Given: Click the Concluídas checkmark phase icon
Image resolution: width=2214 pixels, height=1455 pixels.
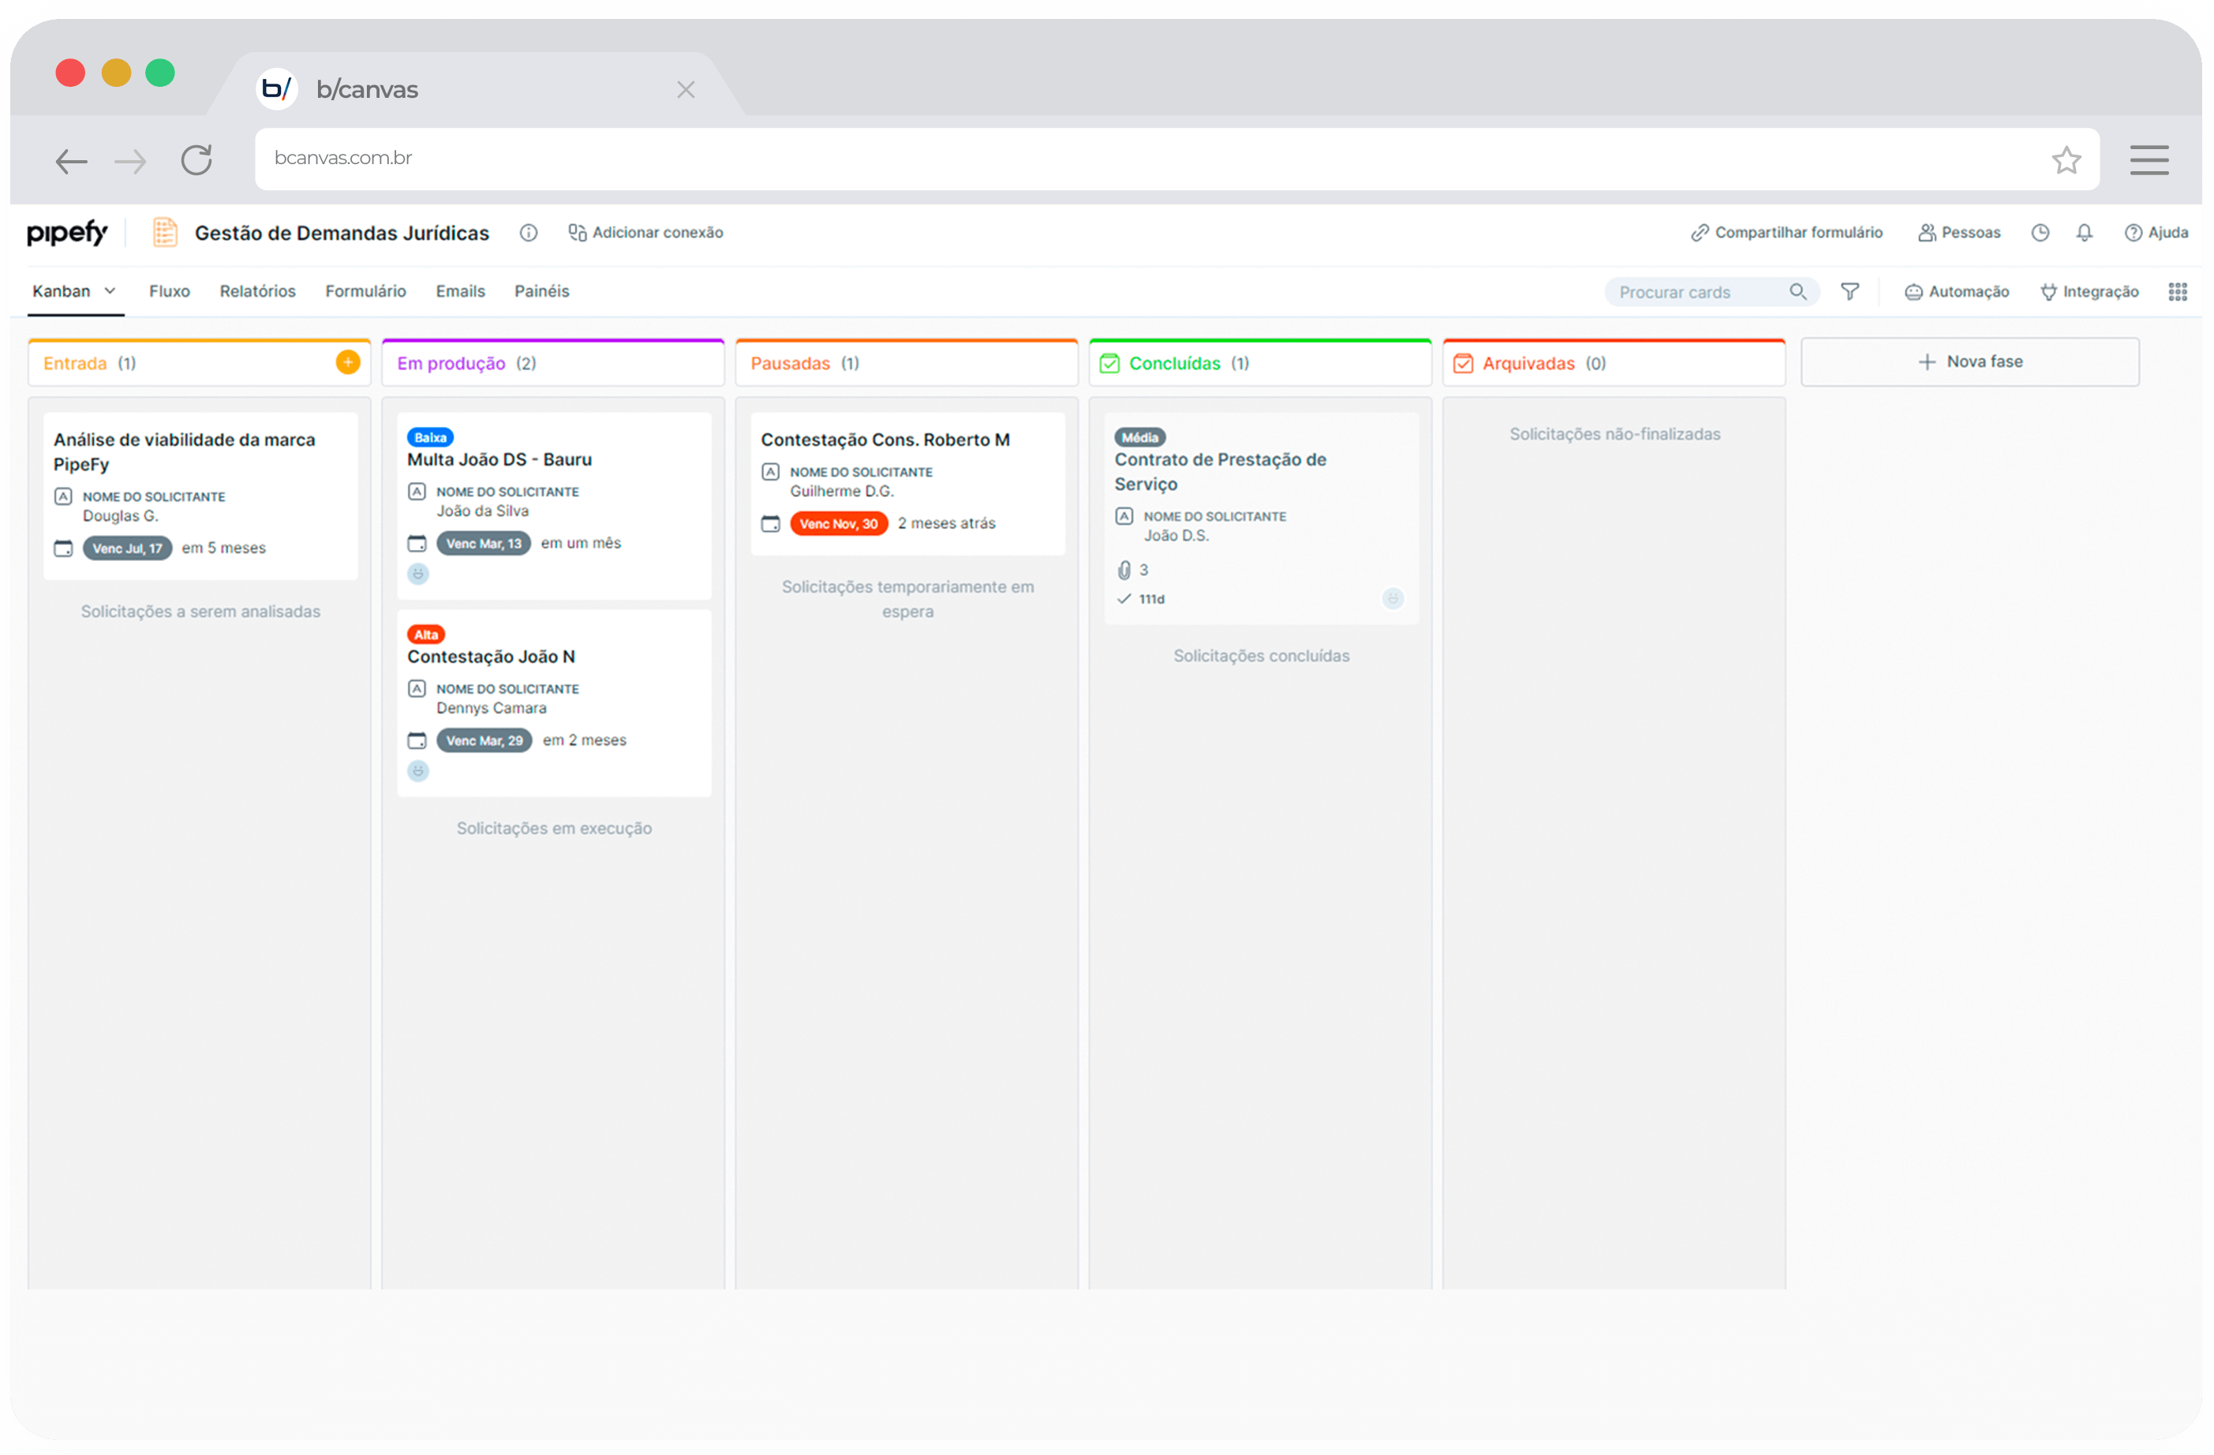Looking at the screenshot, I should [1110, 363].
